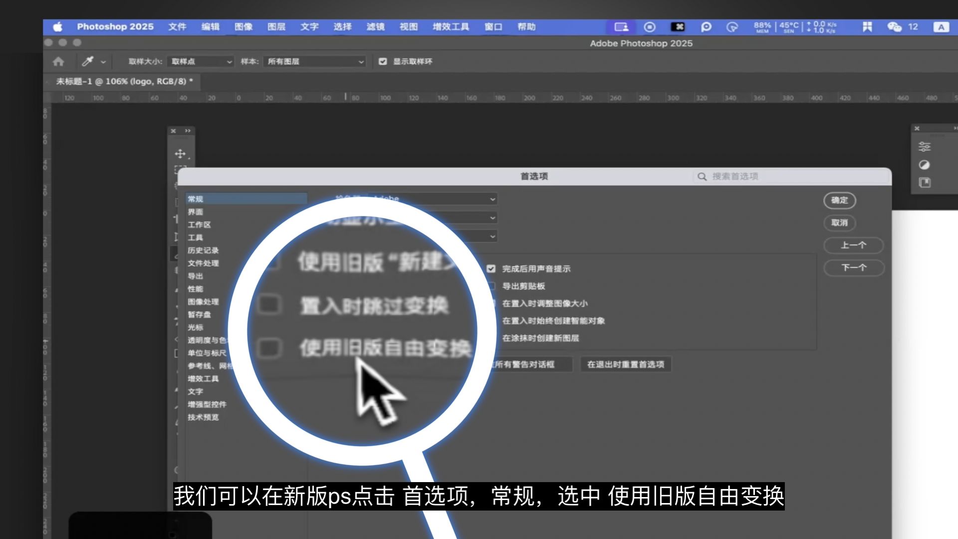The height and width of the screenshot is (539, 958).
Task: Open the Properties sliders panel icon
Action: [924, 147]
